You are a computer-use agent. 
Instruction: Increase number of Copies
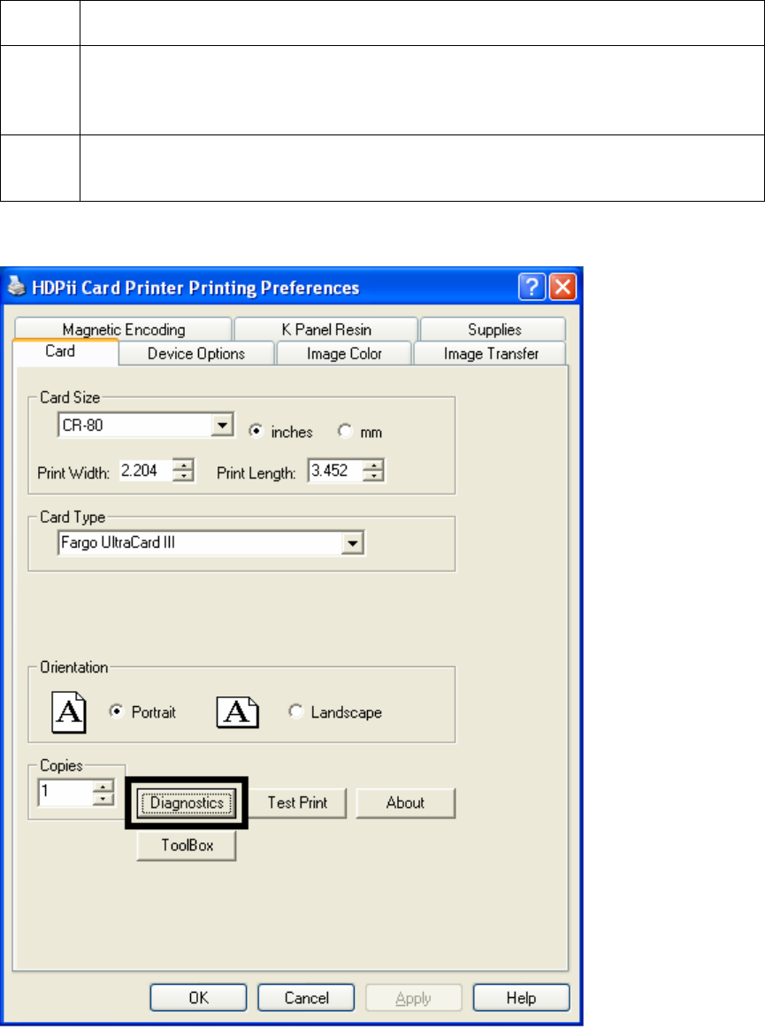coord(103,787)
